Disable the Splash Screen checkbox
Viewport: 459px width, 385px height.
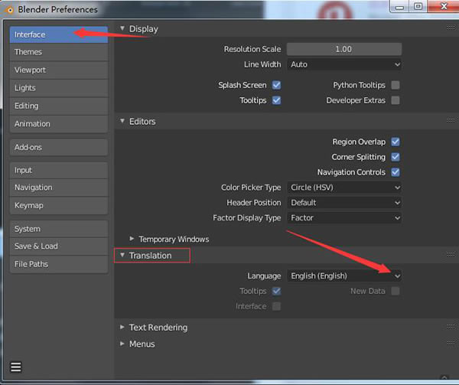(x=276, y=85)
